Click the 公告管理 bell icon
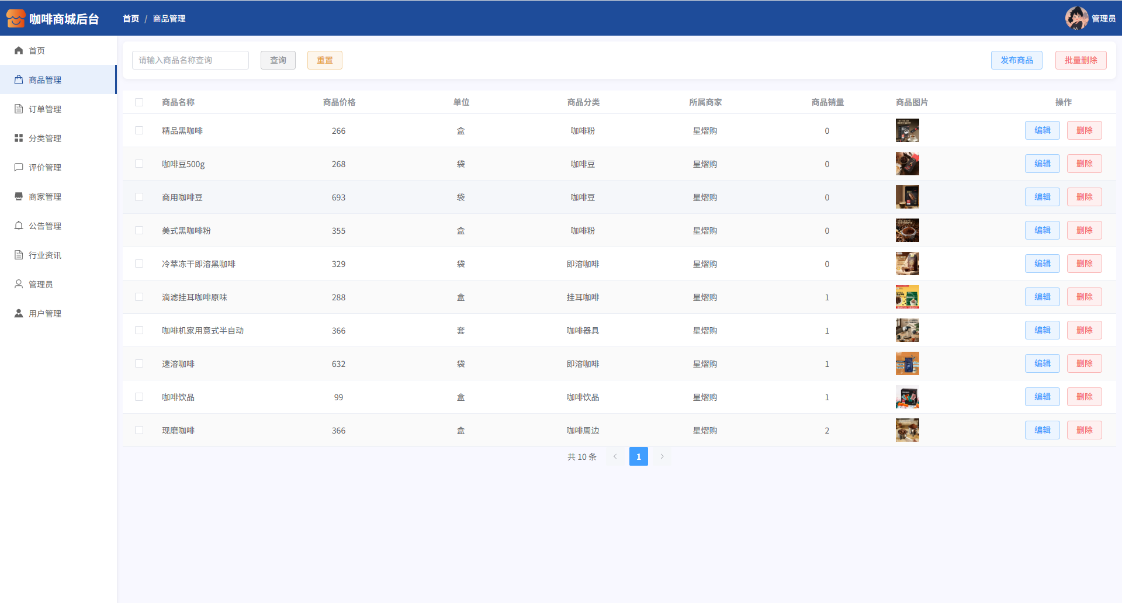The height and width of the screenshot is (603, 1122). 19,226
